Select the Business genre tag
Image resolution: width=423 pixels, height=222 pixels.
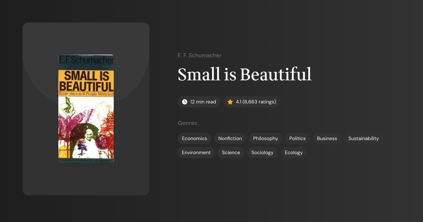click(x=327, y=138)
